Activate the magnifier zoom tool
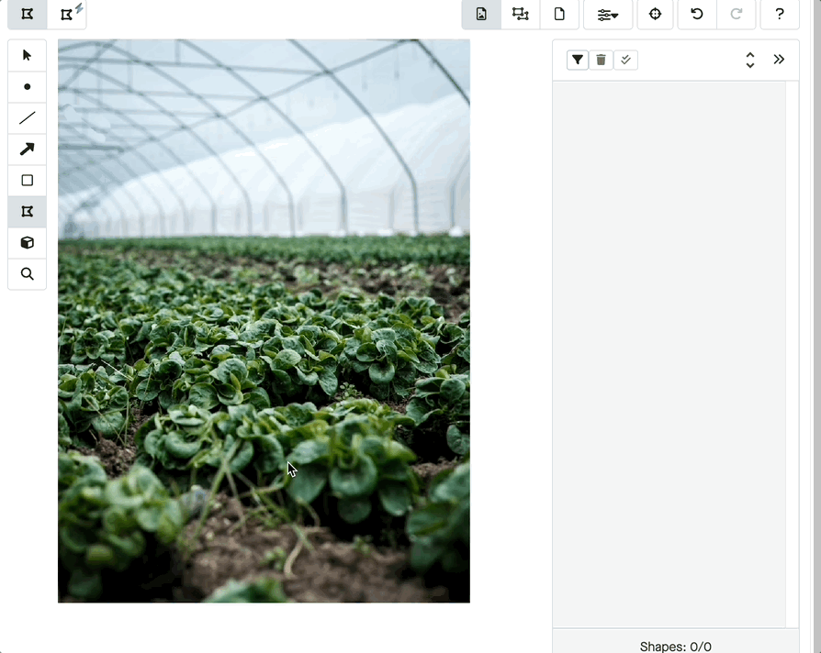The width and height of the screenshot is (821, 653). [x=28, y=274]
